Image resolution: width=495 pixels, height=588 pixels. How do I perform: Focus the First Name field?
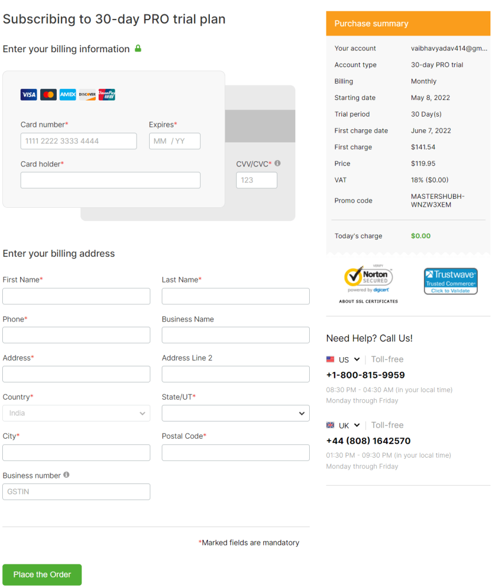76,296
